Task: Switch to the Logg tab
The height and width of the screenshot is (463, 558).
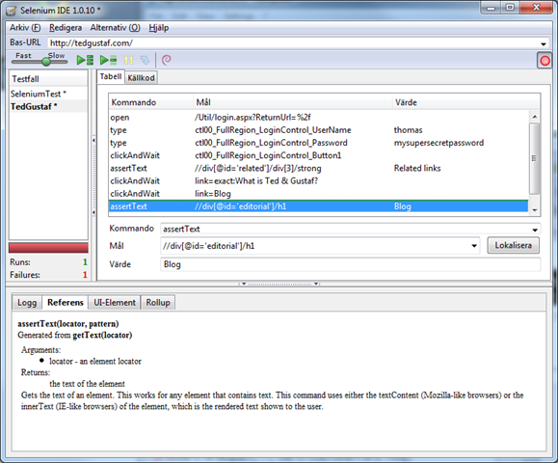Action: [27, 303]
